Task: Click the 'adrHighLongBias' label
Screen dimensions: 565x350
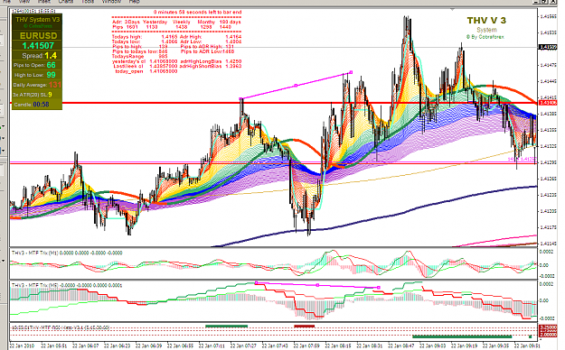Action: click(x=201, y=61)
